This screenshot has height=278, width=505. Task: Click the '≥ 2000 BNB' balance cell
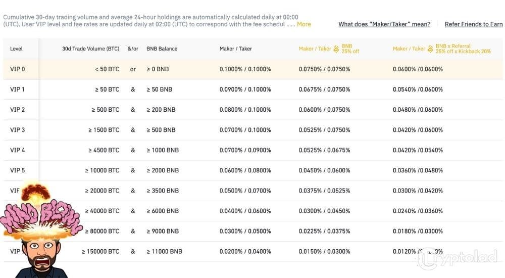pos(163,170)
